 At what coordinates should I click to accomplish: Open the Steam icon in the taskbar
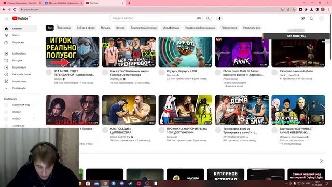[130, 183]
